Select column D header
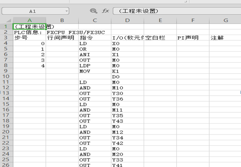The width and height of the screenshot is (241, 167). click(128, 20)
